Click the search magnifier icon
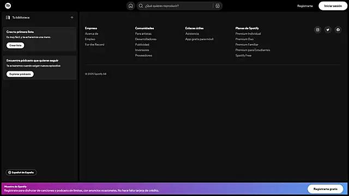349x196 pixels. [141, 6]
